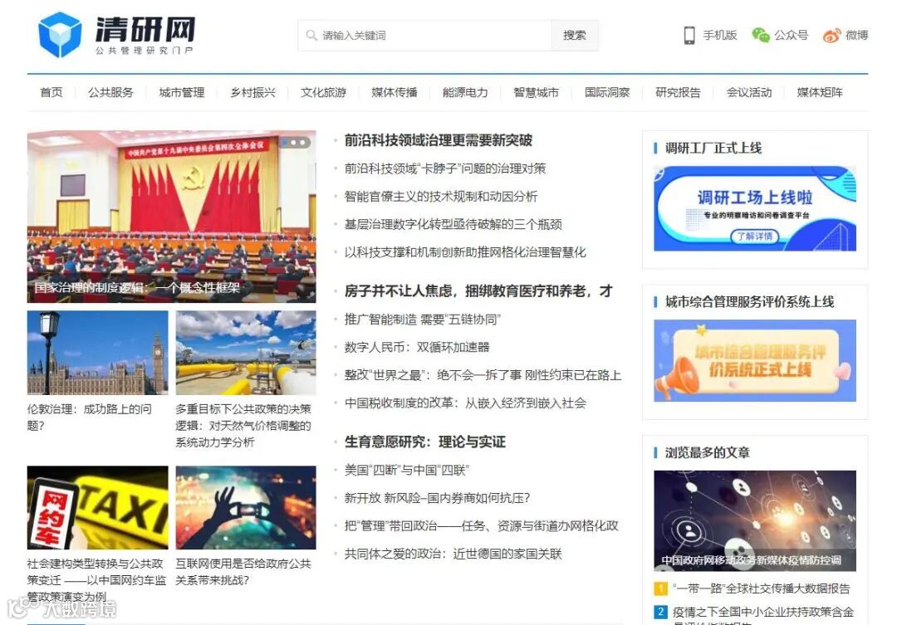Click the search magnifier icon
The image size is (897, 625).
pos(311,36)
